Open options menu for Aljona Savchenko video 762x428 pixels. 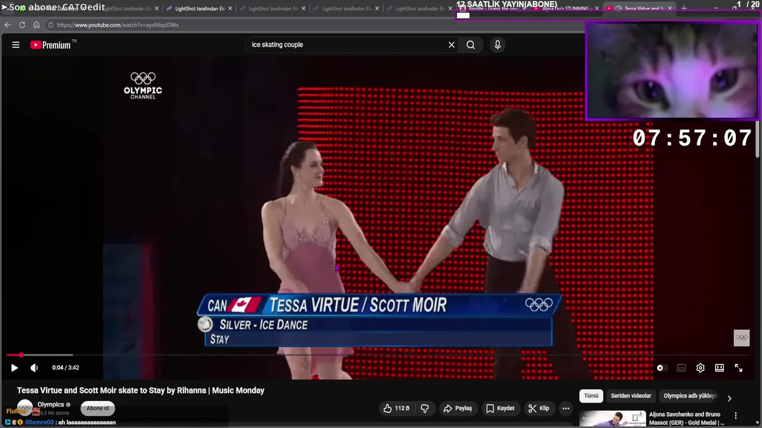[736, 416]
